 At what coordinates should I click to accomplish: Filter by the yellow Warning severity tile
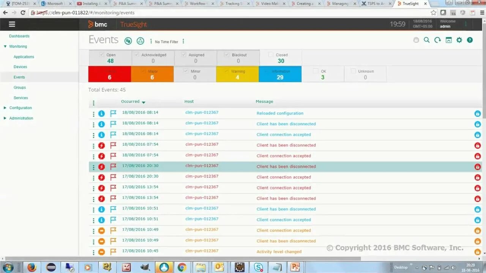pyautogui.click(x=237, y=74)
